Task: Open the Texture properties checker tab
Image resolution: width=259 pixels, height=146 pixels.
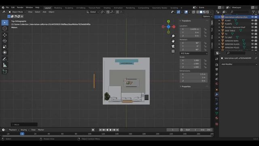Action: point(217,124)
